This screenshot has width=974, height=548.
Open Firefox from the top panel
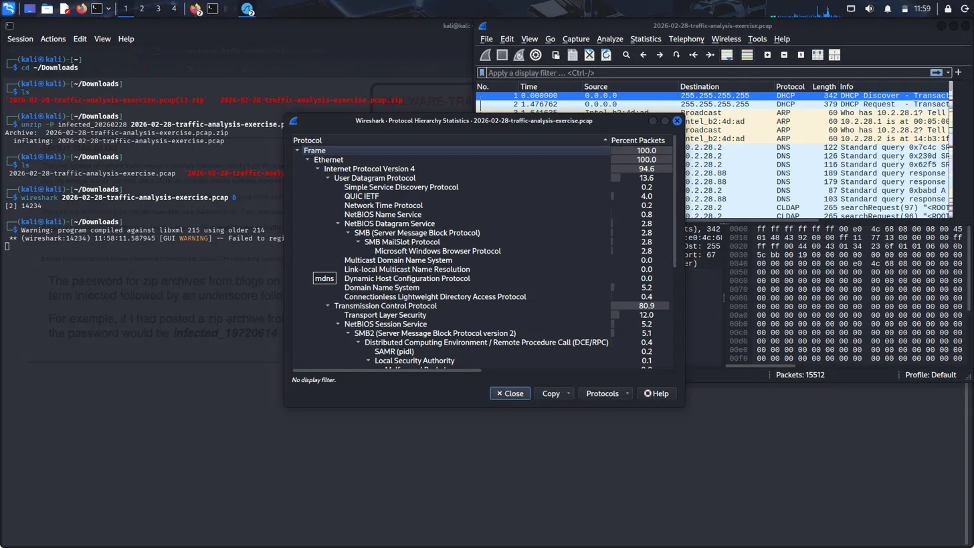point(82,9)
